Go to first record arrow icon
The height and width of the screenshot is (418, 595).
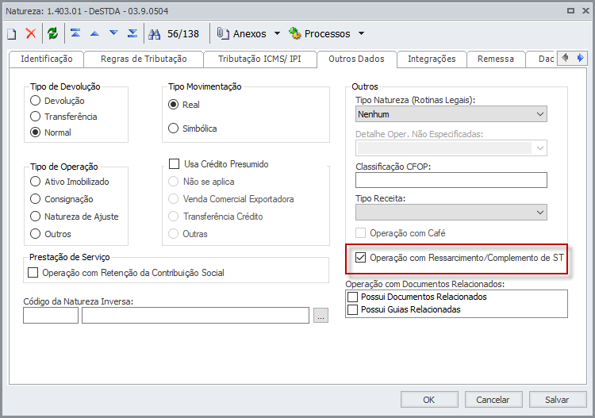tap(75, 33)
